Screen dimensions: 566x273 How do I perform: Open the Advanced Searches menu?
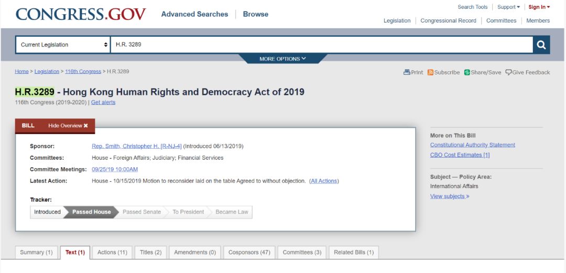tap(194, 14)
